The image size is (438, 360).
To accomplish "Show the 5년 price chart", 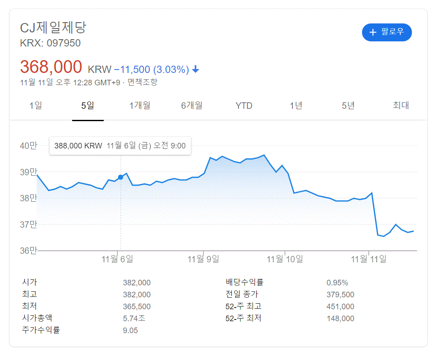I will [x=348, y=106].
